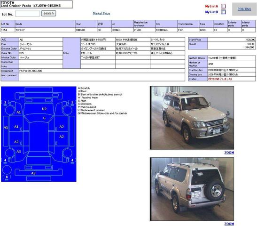Click the rear view car photo
257x226 pixels.
tap(192, 189)
